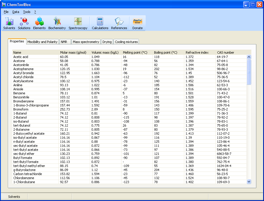Click the vertical scrollbar thumb of the table
Screen dimensions: 264x201
coord(249,72)
